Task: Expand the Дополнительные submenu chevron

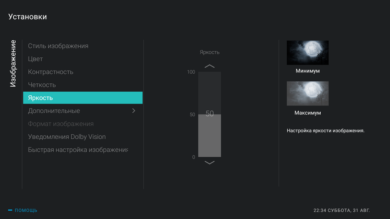Action: [x=134, y=111]
